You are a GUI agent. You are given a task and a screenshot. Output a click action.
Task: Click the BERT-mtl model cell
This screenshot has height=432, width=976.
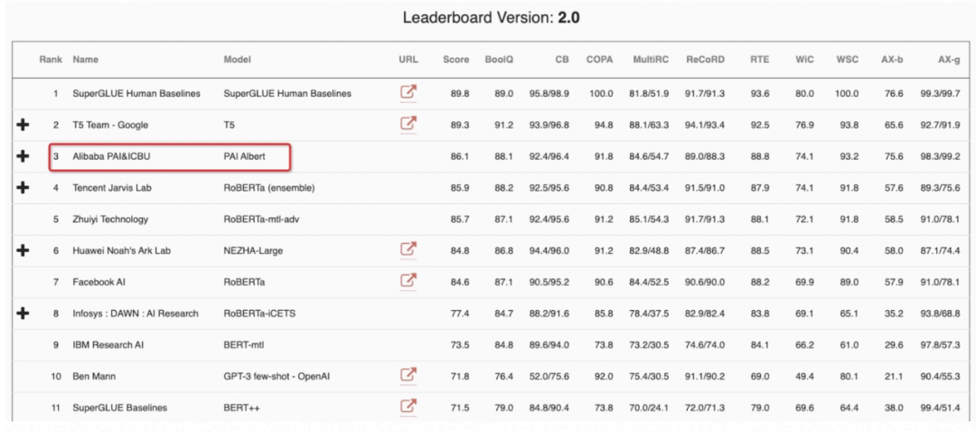pyautogui.click(x=245, y=344)
